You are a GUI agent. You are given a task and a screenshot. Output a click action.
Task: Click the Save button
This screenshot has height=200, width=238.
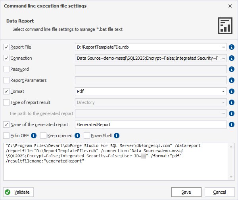click(x=186, y=192)
